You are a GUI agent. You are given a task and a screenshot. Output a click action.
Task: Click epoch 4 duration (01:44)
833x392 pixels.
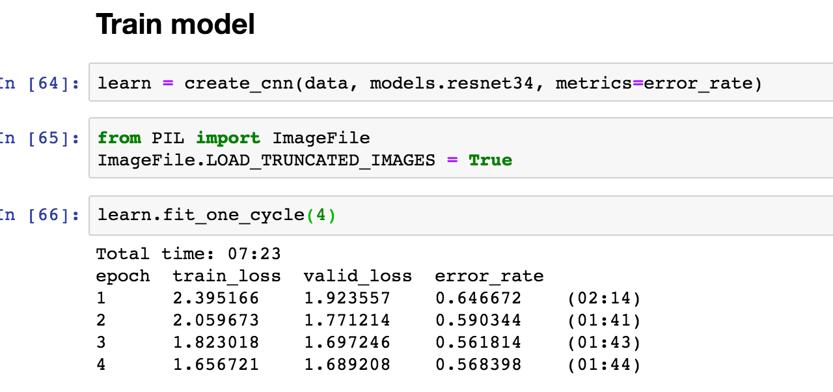[603, 365]
